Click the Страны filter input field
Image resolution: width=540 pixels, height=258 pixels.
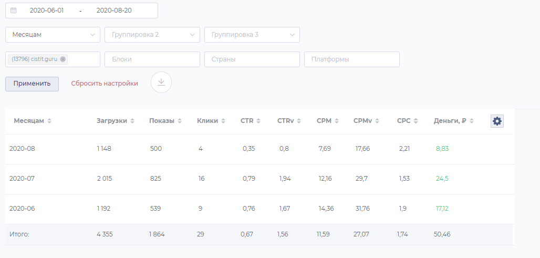(x=252, y=59)
